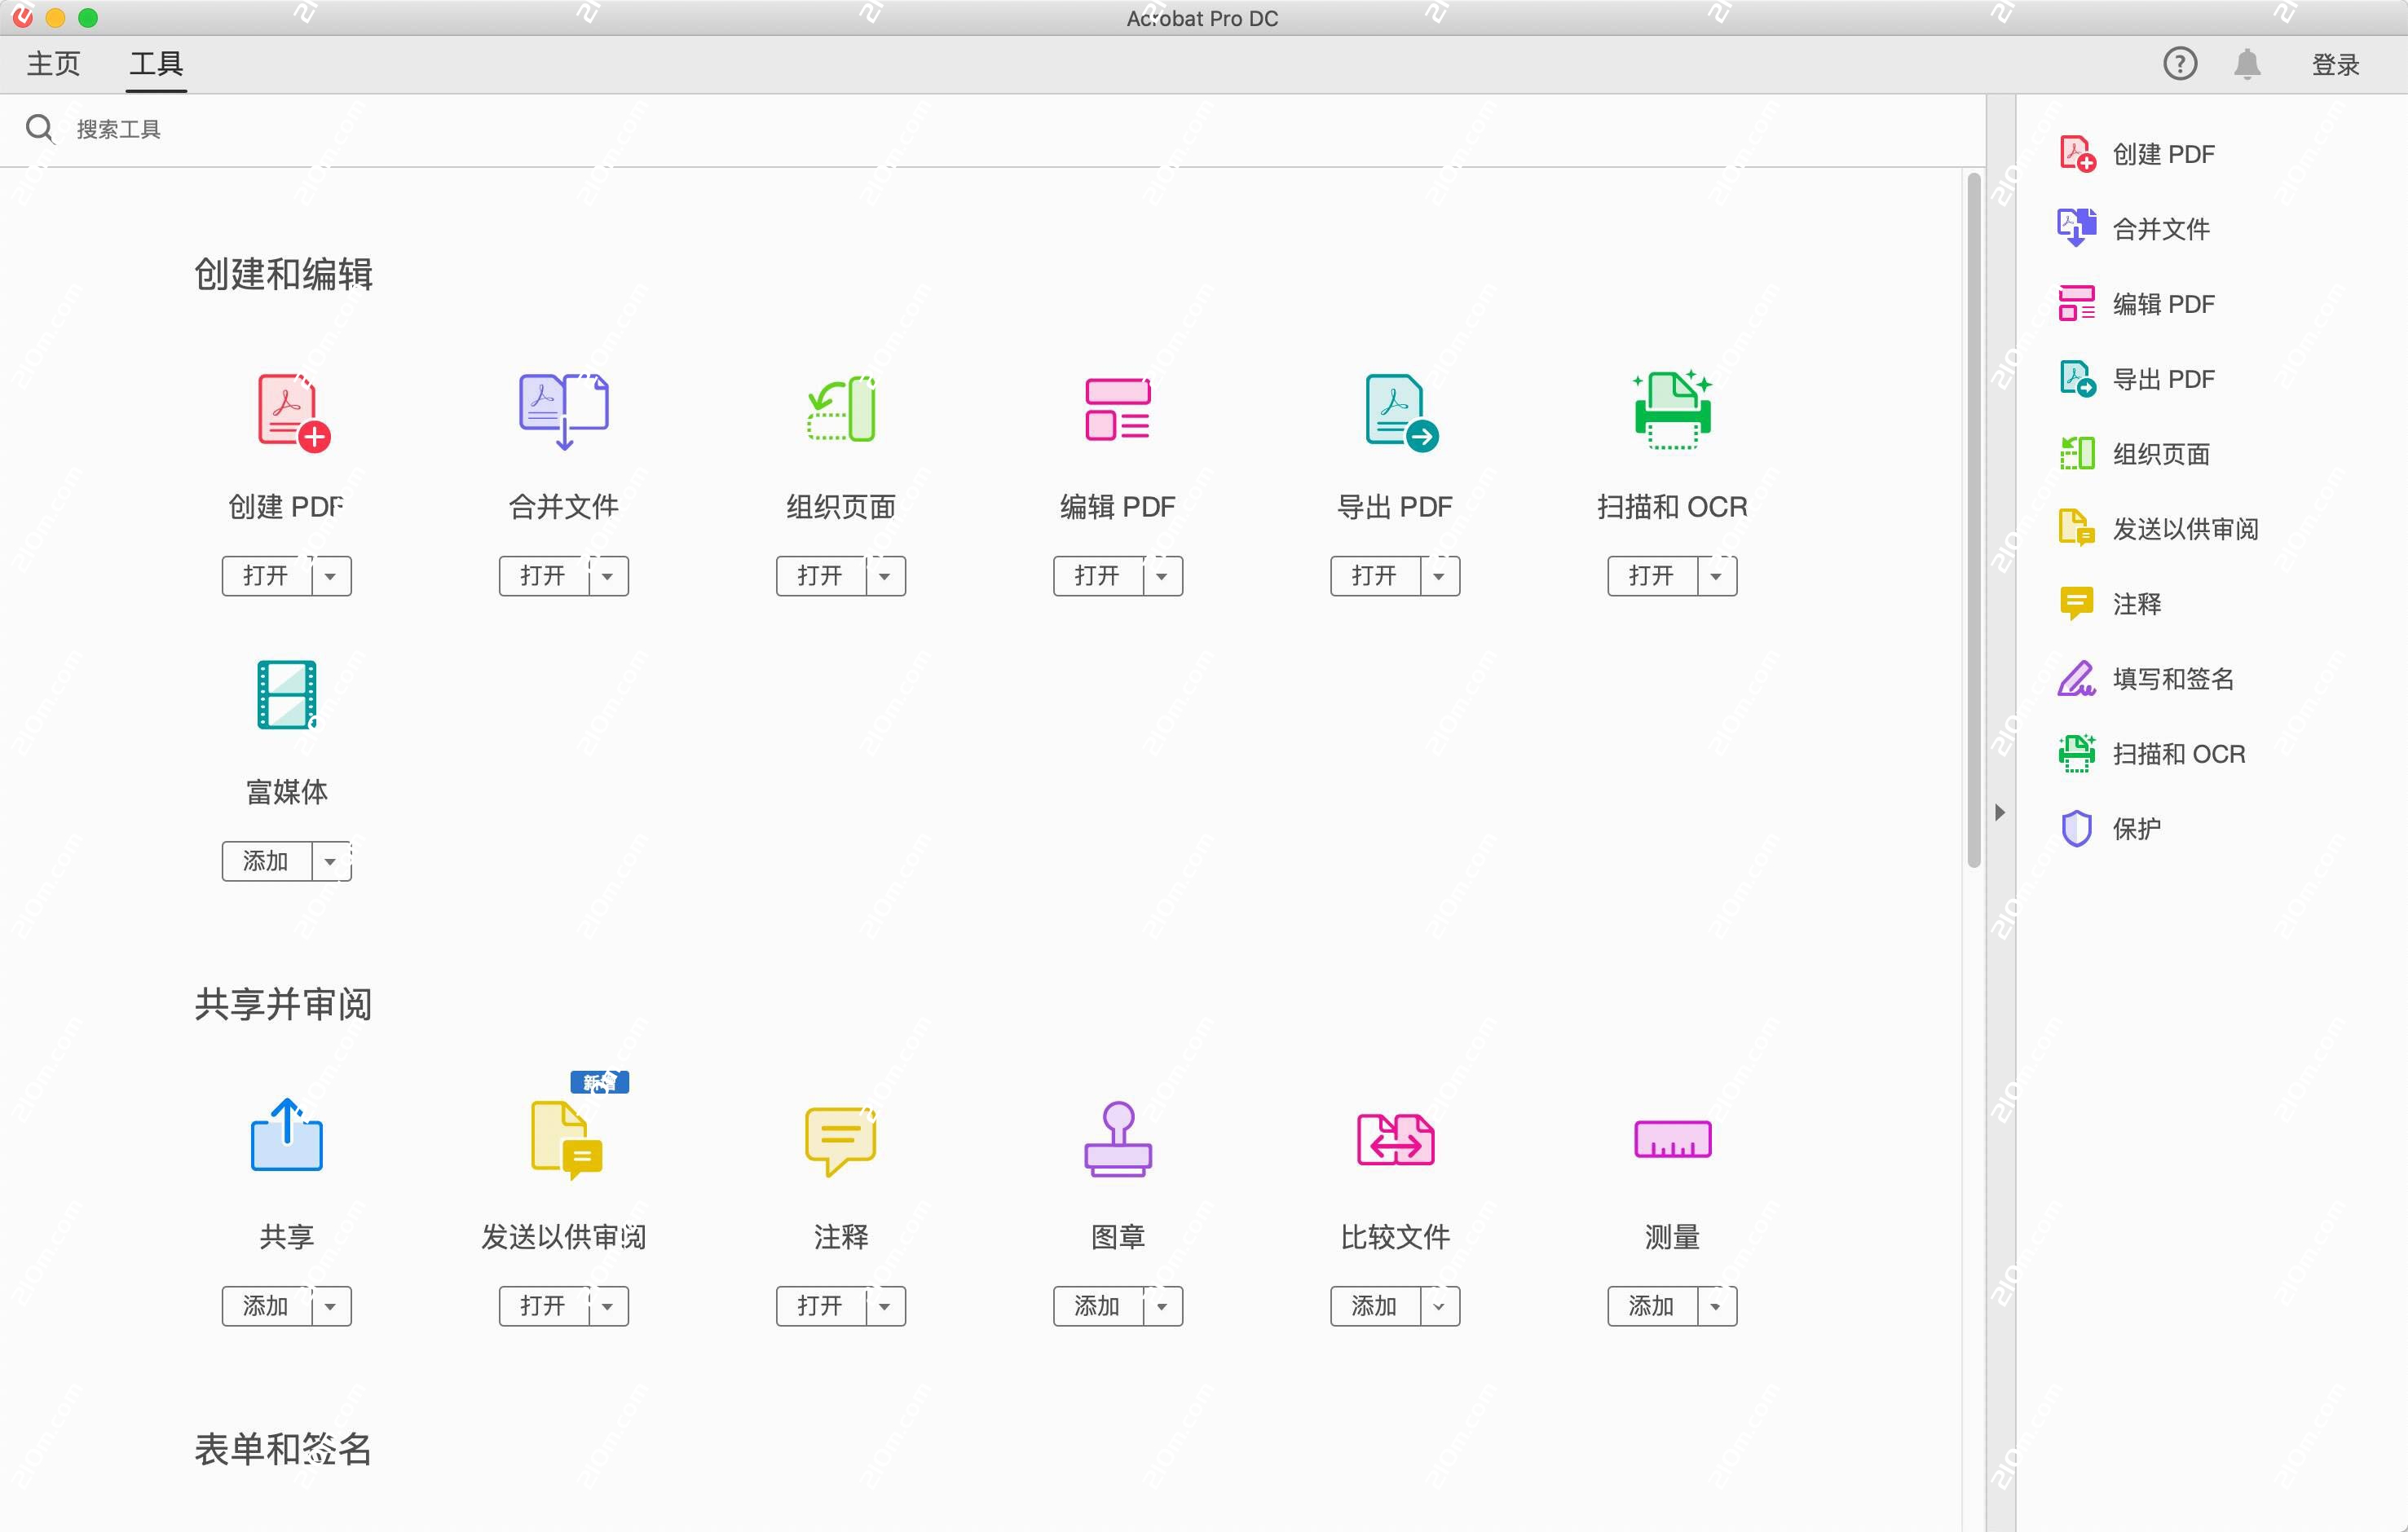The width and height of the screenshot is (2408, 1532).
Task: Click the 富媒体 (Rich Media) tool icon
Action: tap(286, 694)
